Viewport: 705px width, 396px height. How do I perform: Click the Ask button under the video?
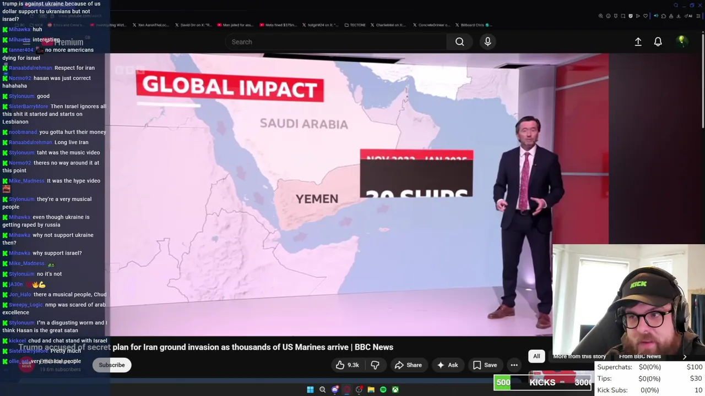(447, 365)
